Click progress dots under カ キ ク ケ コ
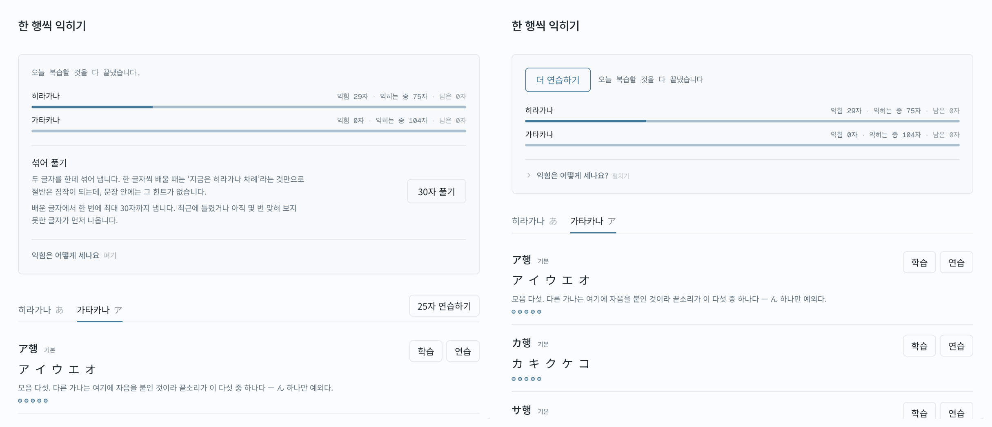Screen dimensions: 992x427 [527, 379]
